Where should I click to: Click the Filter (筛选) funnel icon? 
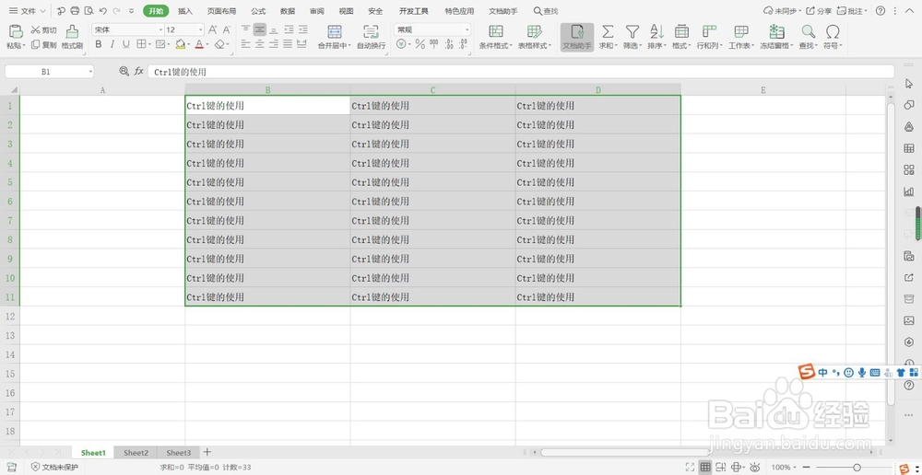click(632, 31)
